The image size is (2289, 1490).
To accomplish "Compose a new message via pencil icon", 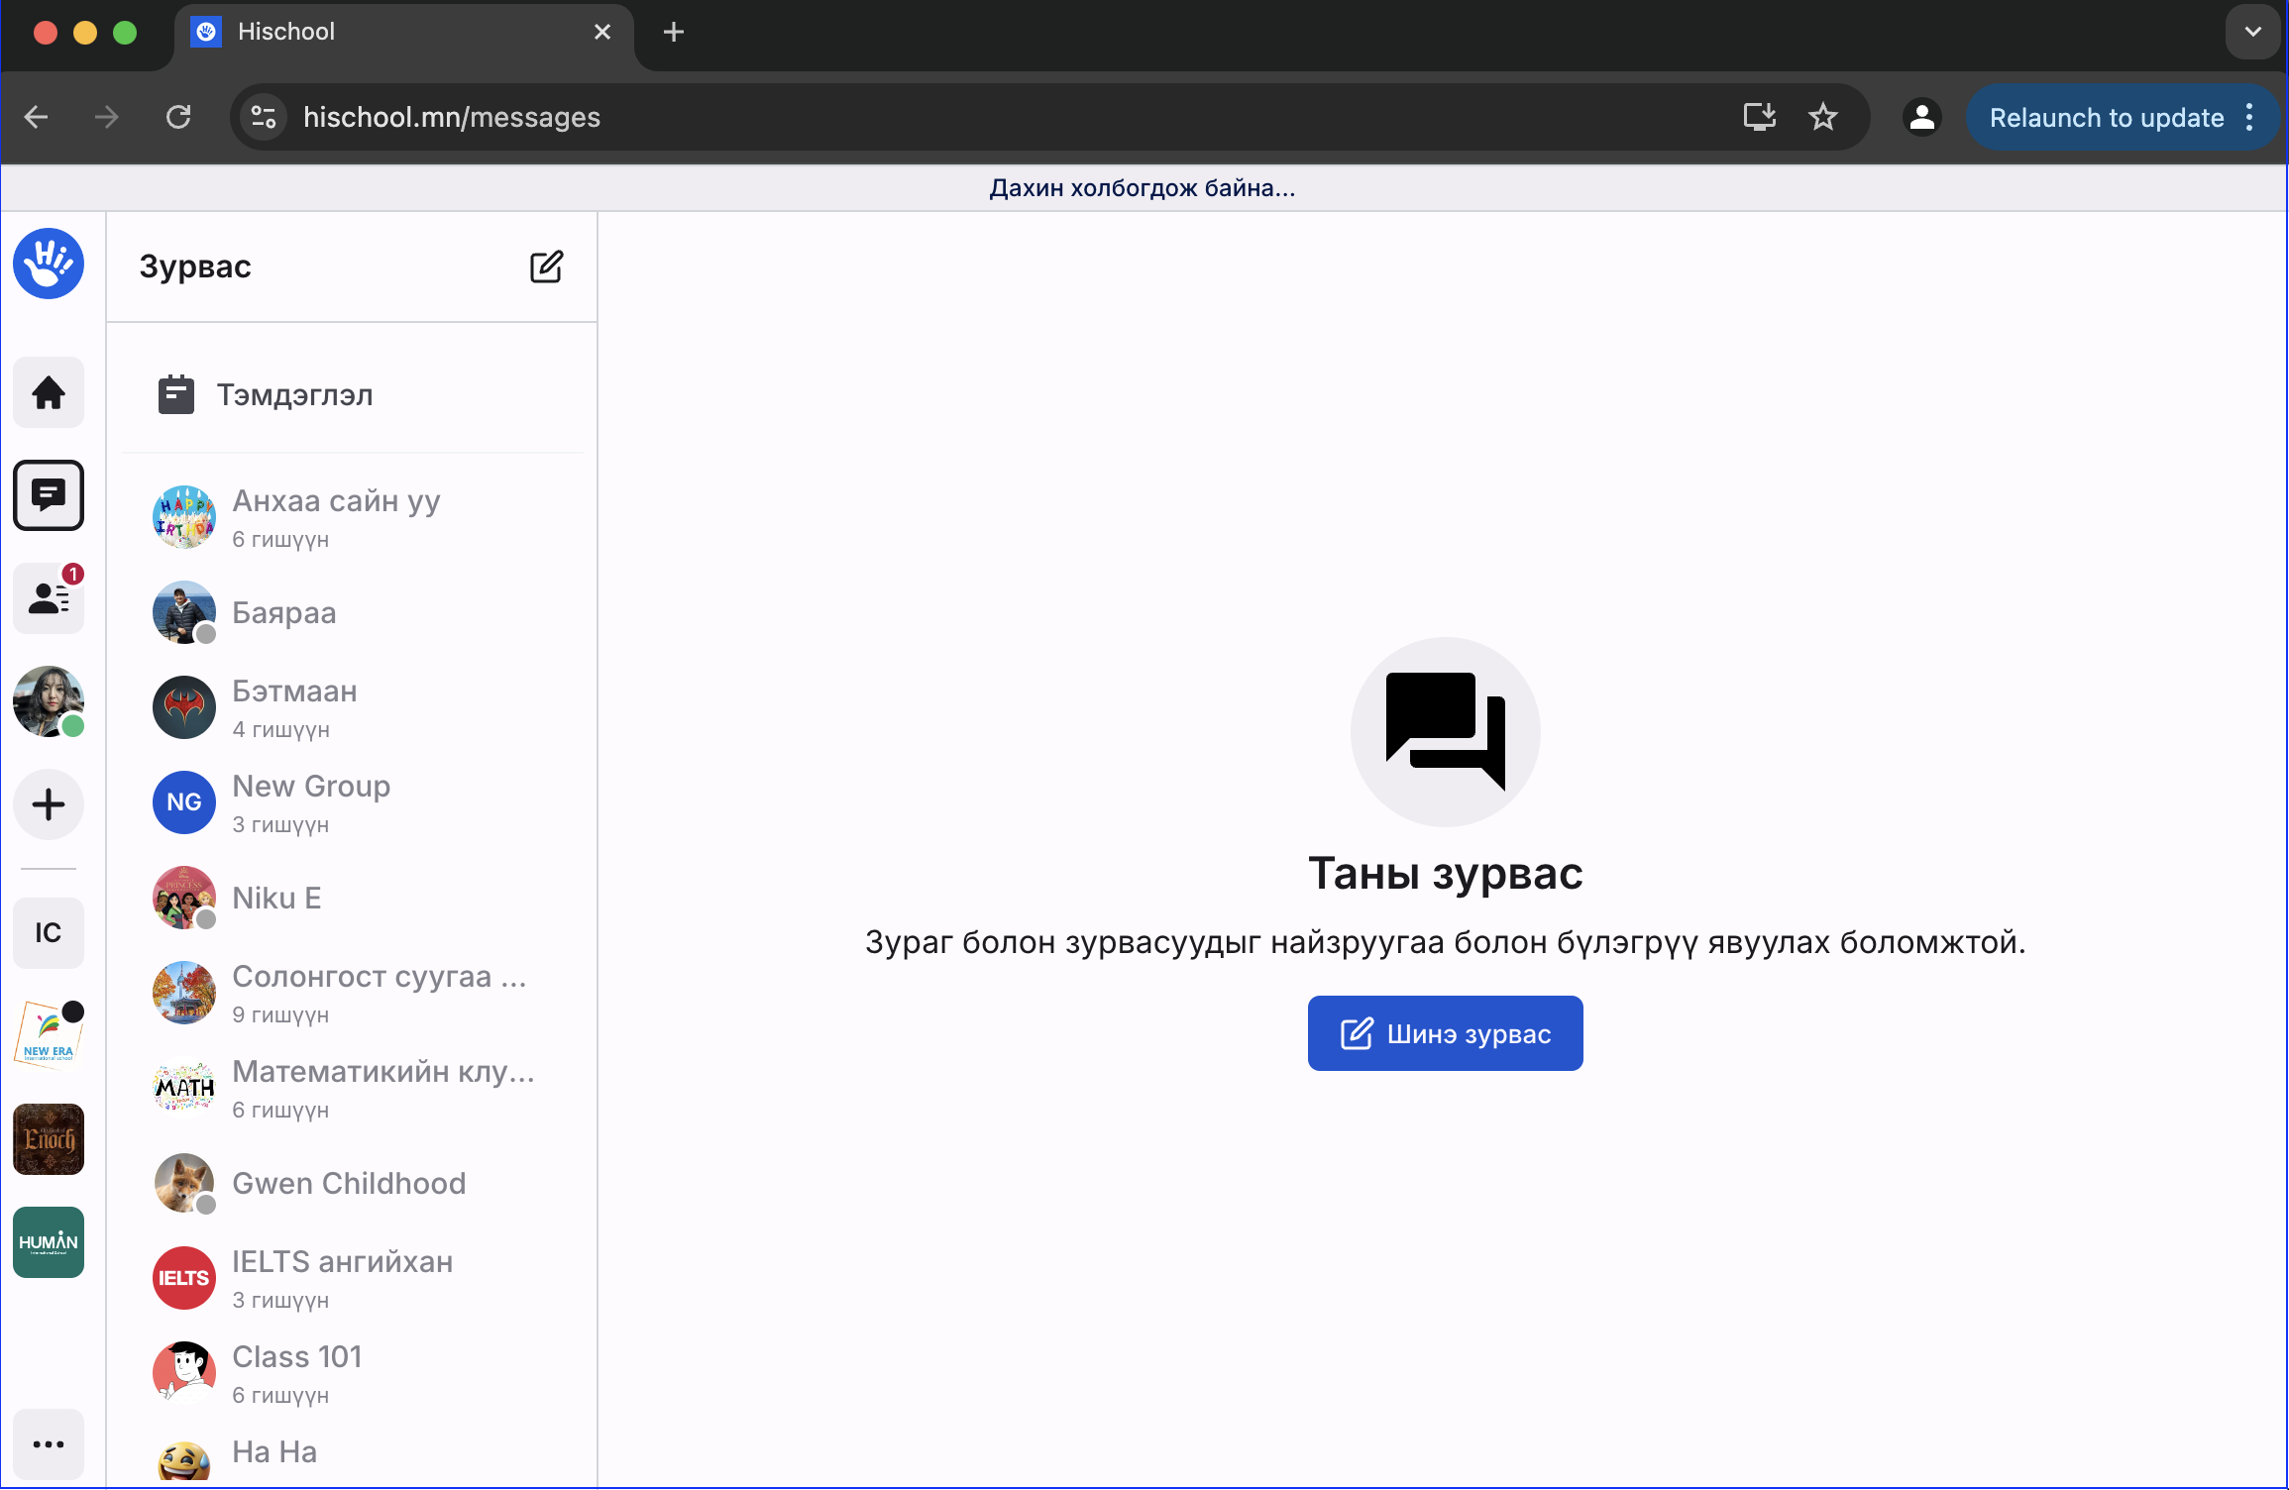I will (x=547, y=266).
